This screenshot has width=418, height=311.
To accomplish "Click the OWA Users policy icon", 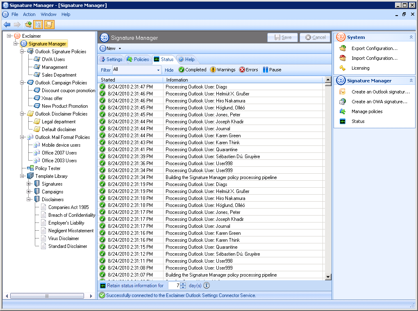I will click(37, 59).
